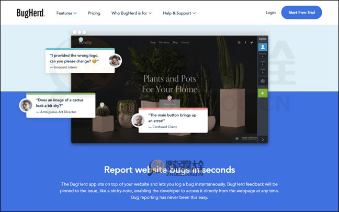Click the Shop Now button in demo

coord(169,104)
